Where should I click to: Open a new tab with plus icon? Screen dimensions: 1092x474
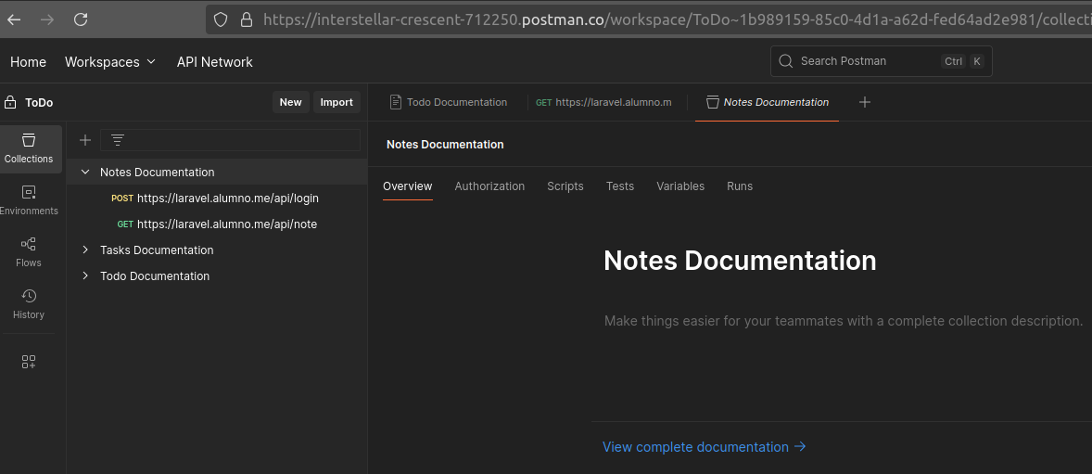[x=865, y=102]
